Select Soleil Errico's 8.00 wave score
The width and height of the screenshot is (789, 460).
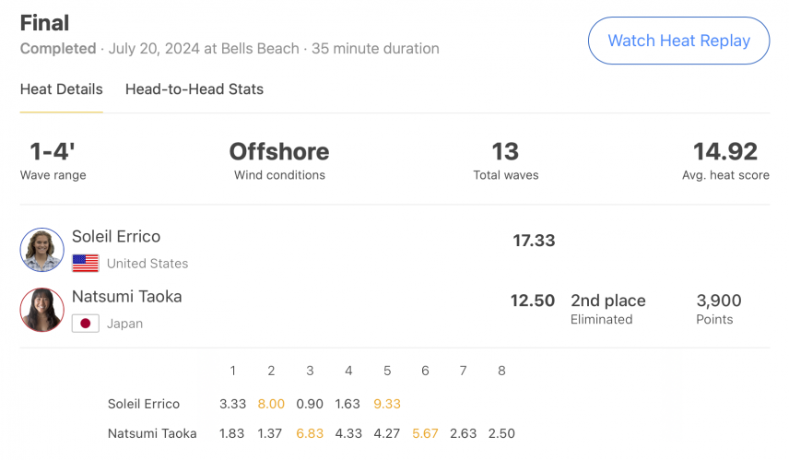coord(271,404)
